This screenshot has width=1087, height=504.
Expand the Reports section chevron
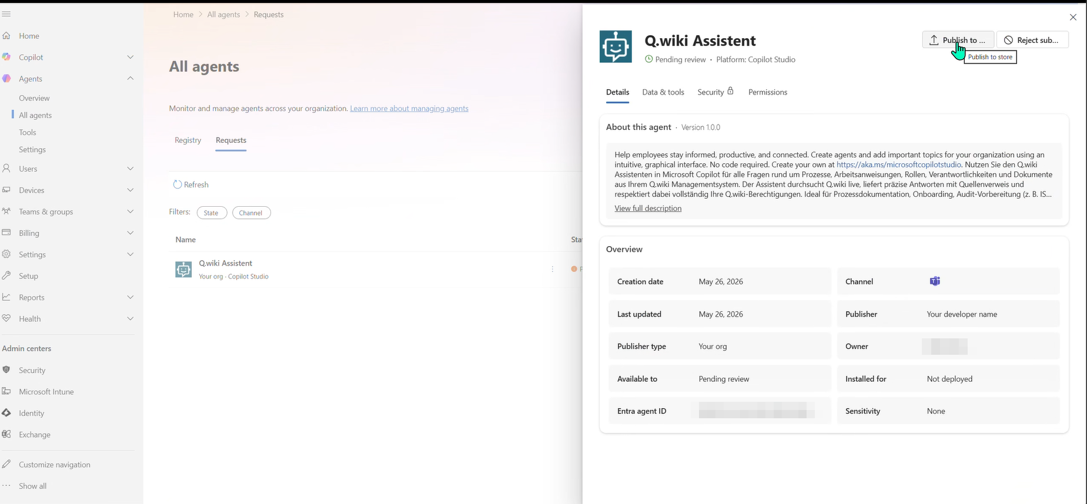[131, 297]
